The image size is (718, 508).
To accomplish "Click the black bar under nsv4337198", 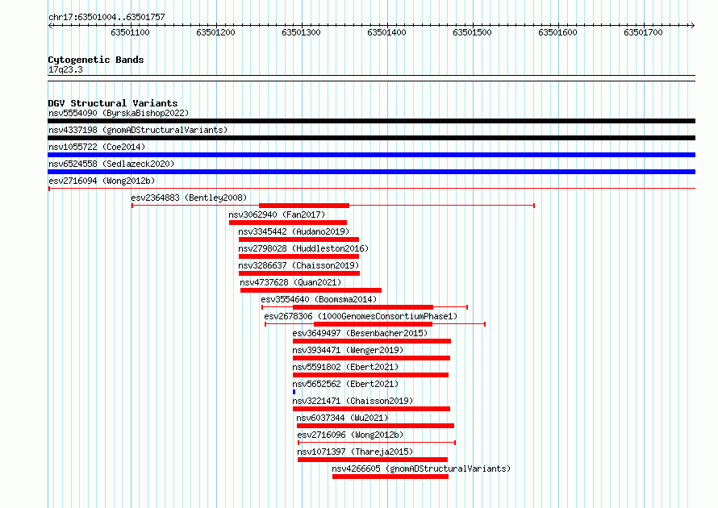I will (371, 138).
